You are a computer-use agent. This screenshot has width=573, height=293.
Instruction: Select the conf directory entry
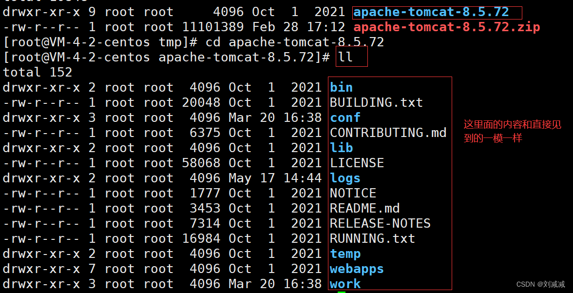point(345,117)
